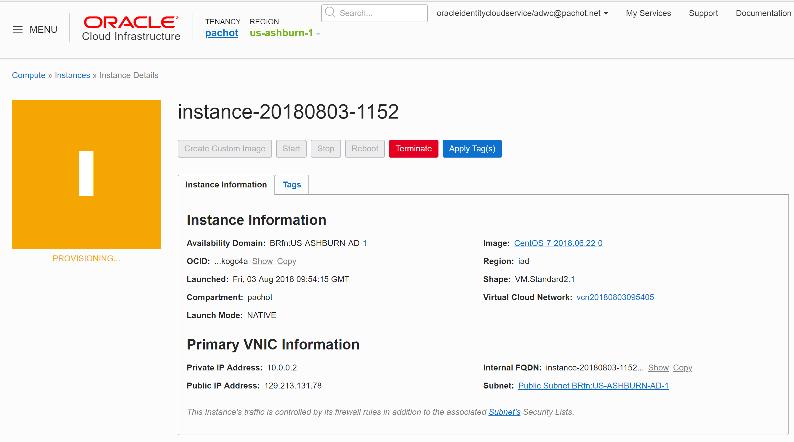Open the CentOS-7-2018.06.22-0 image link
The width and height of the screenshot is (794, 442).
click(x=558, y=243)
